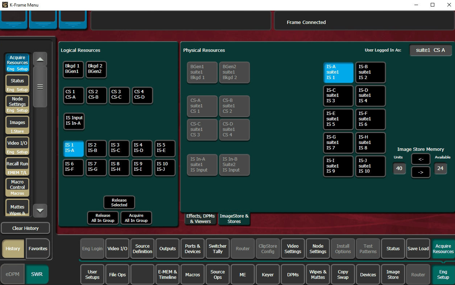Open the Keyer menu
This screenshot has width=455, height=285.
coord(268,274)
